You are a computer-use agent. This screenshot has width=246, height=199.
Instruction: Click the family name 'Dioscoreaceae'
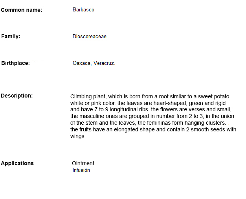pyautogui.click(x=89, y=37)
